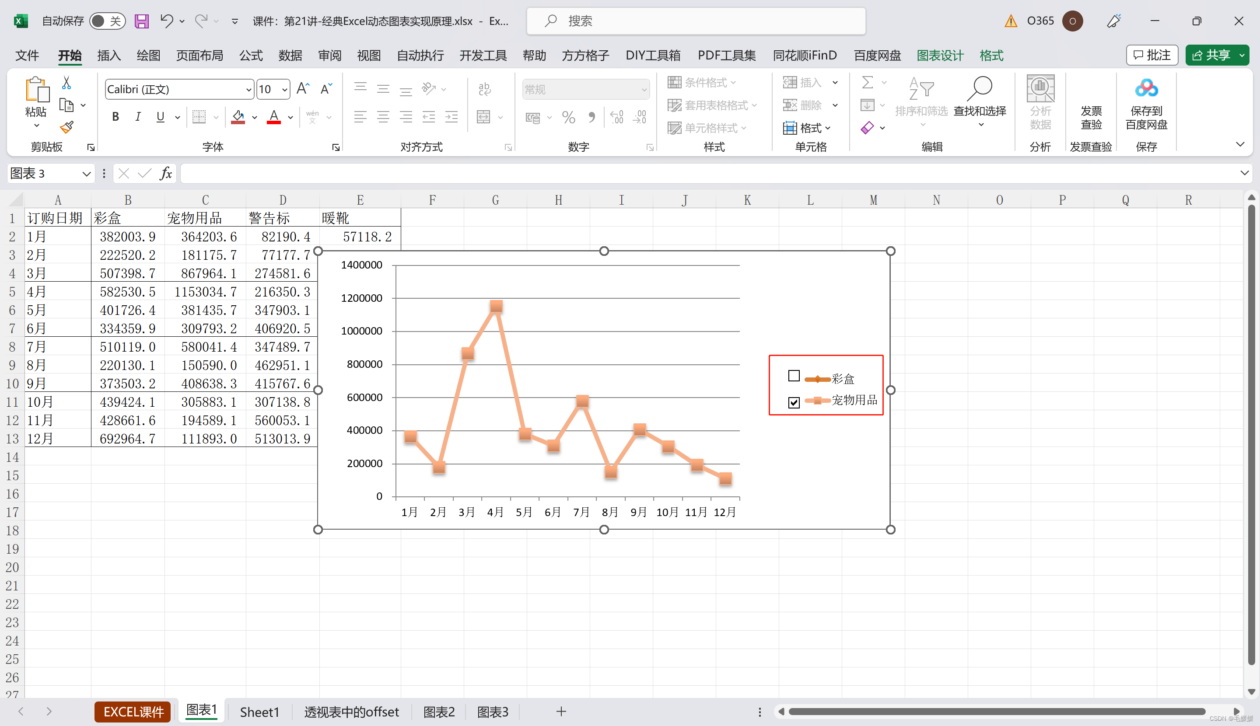The height and width of the screenshot is (726, 1260).
Task: Click the center horizontal align icon
Action: 383,117
